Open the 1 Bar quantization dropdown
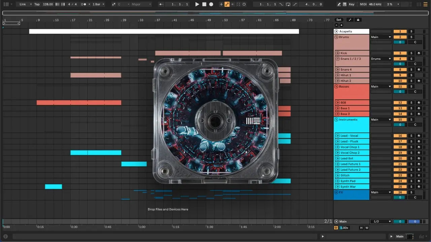 pos(99,4)
